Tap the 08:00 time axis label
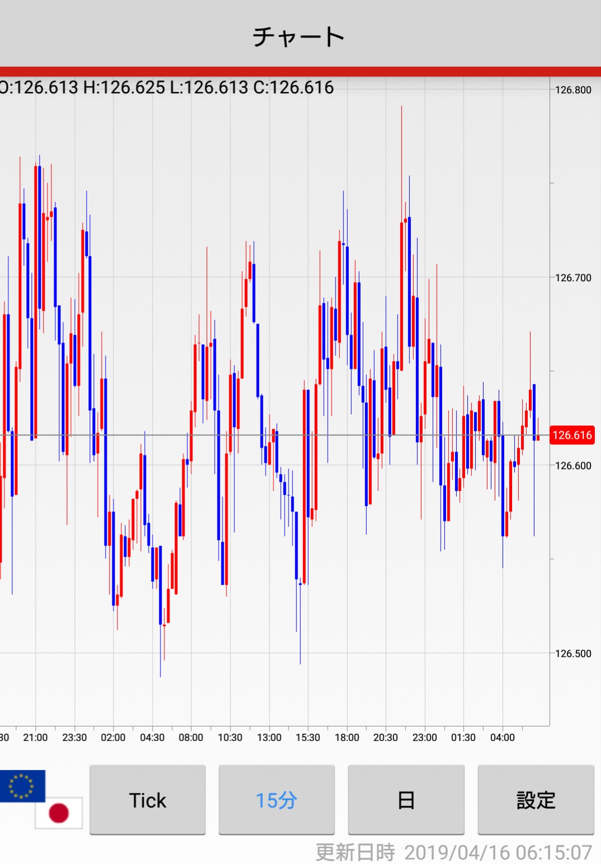 [191, 738]
